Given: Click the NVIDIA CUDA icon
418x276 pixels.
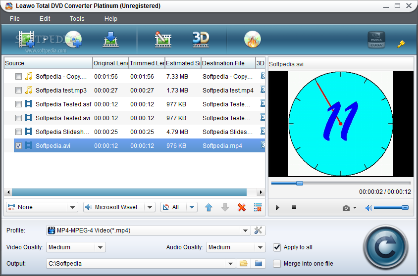Looking at the screenshot, I should (376, 40).
